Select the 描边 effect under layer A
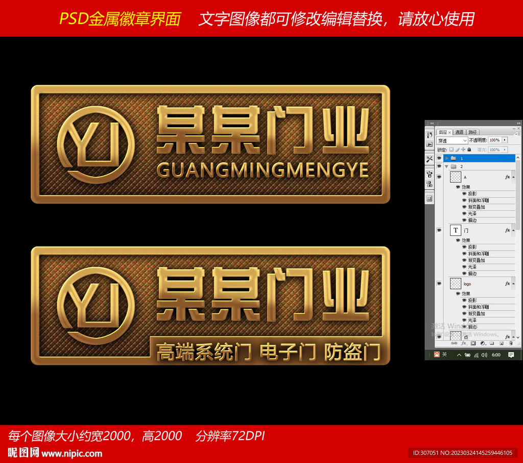 tap(472, 221)
